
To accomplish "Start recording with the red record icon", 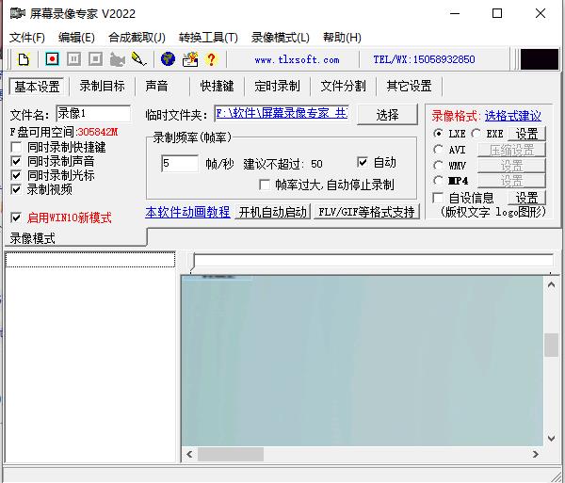I will point(52,58).
